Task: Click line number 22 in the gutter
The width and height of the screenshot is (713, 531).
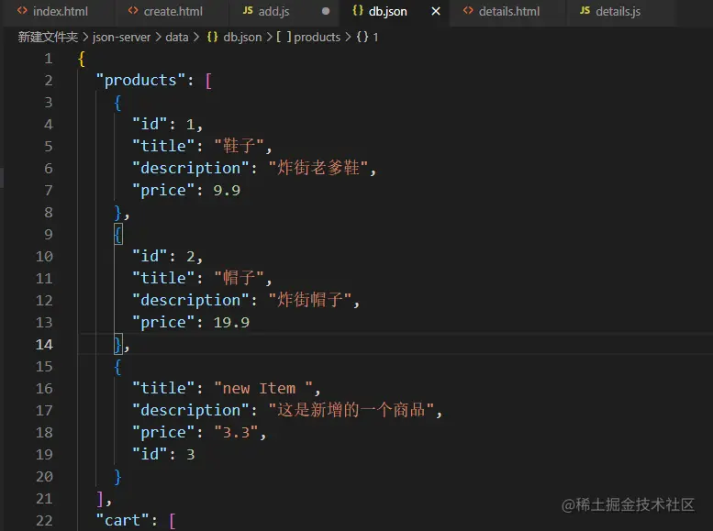Action: (44, 521)
